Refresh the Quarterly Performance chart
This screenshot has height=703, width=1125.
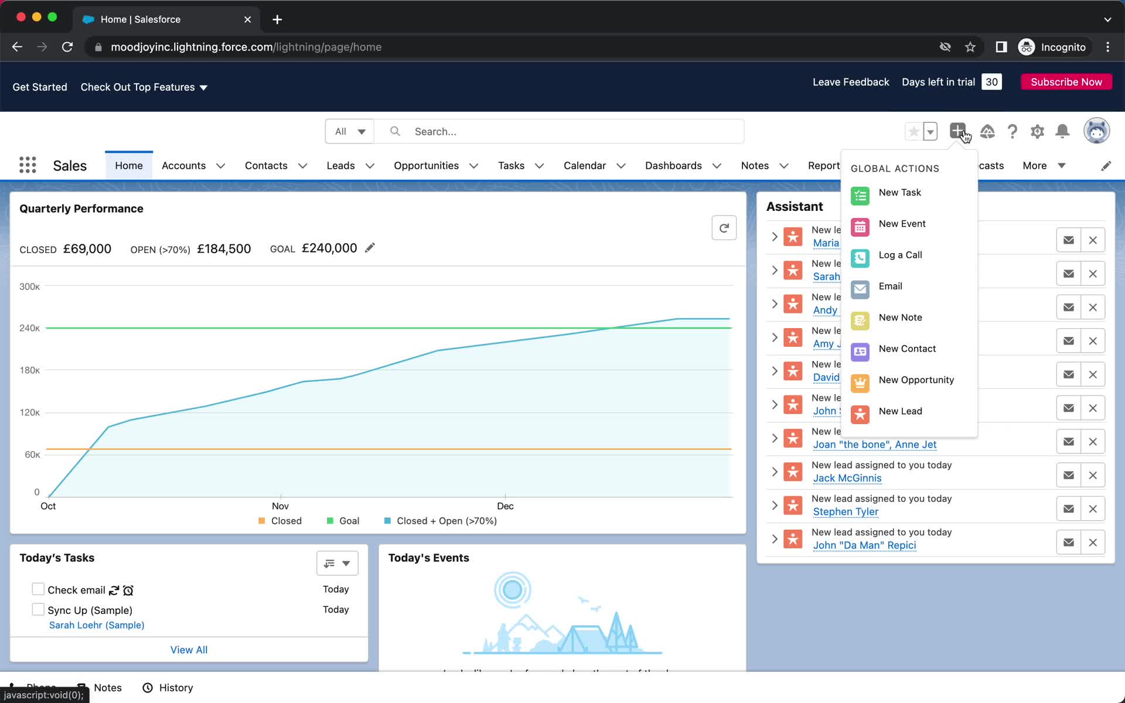tap(724, 228)
